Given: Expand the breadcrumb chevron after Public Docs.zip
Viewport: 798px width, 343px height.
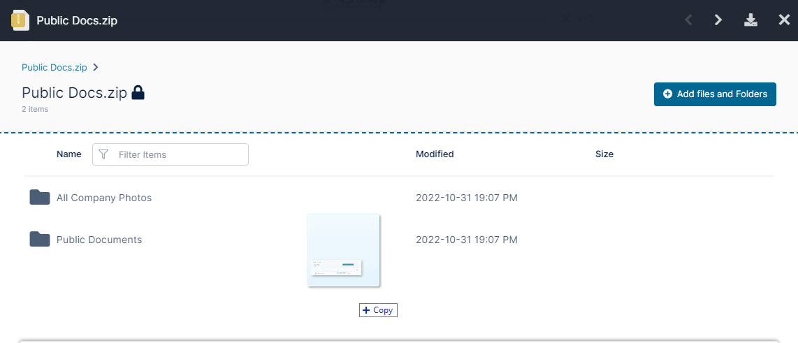Looking at the screenshot, I should 96,68.
